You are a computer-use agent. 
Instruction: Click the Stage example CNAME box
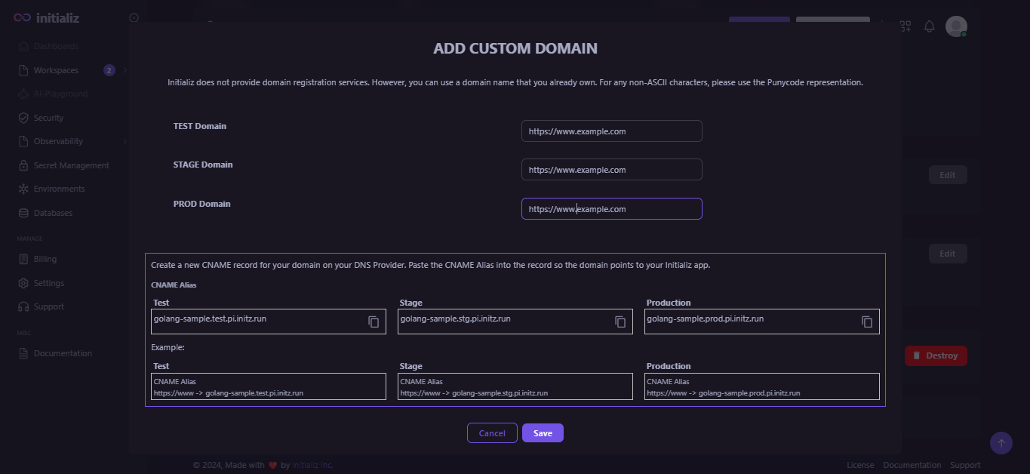(515, 386)
